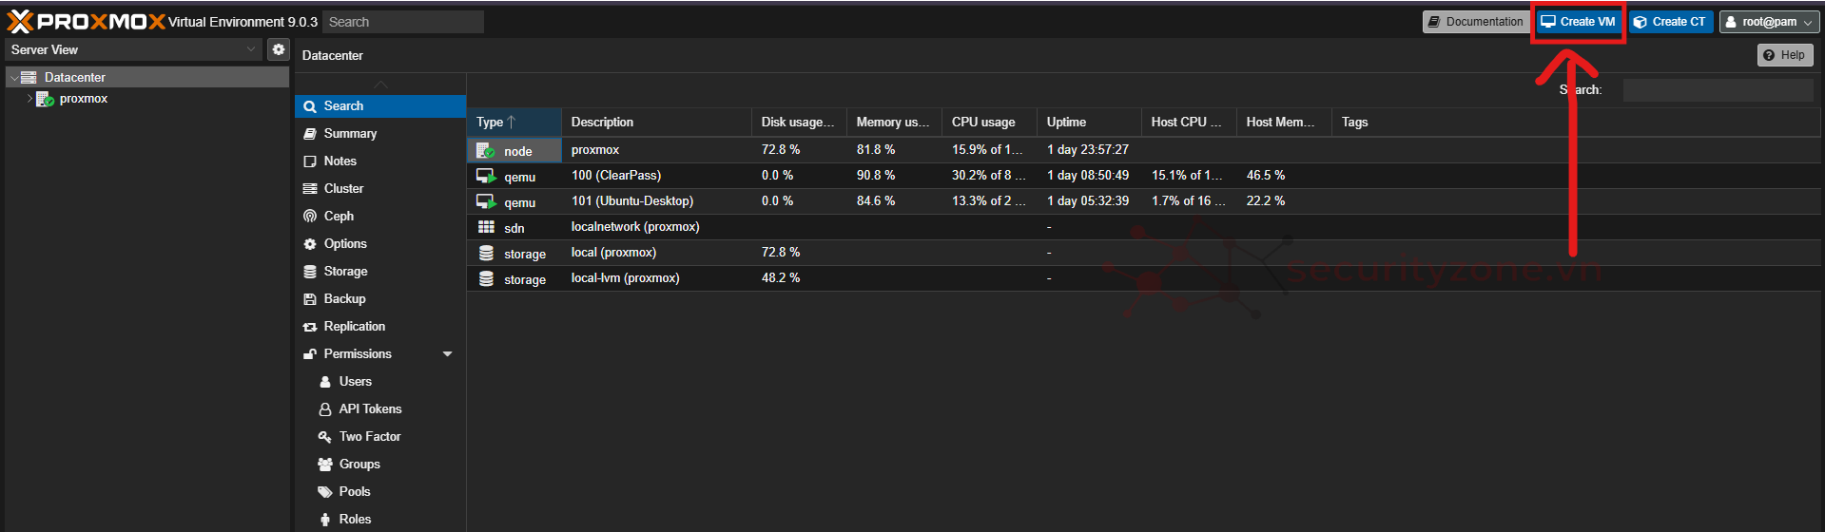Screen dimensions: 1825x532
Task: Click the Replication arrows icon
Action: pyautogui.click(x=310, y=327)
